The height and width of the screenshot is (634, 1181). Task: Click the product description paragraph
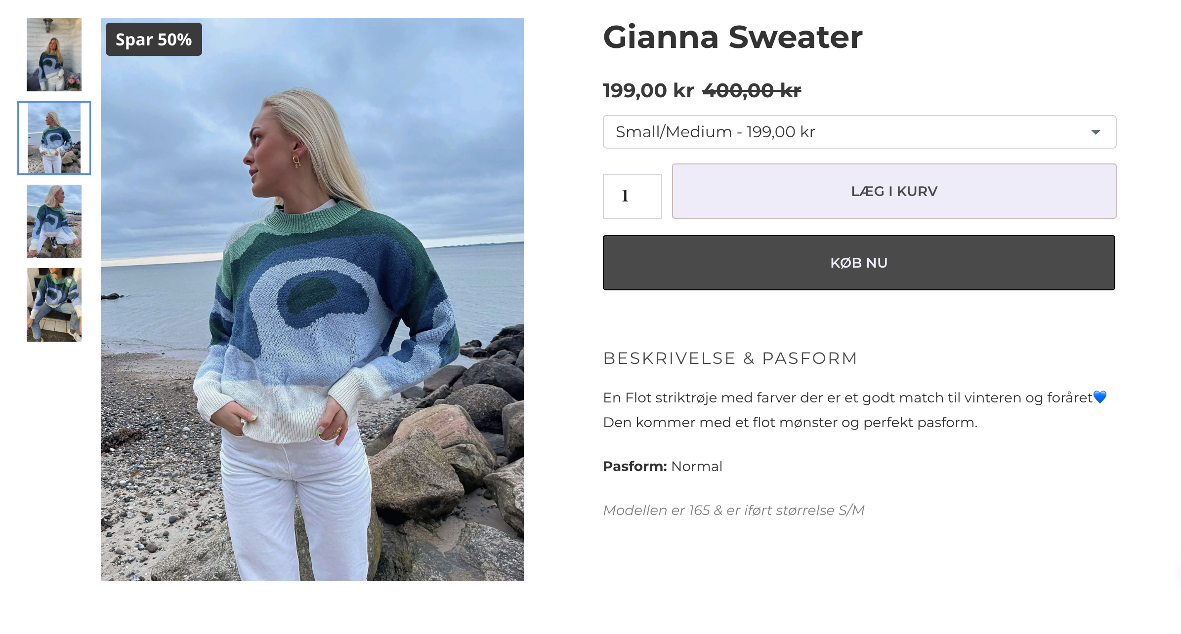[855, 410]
